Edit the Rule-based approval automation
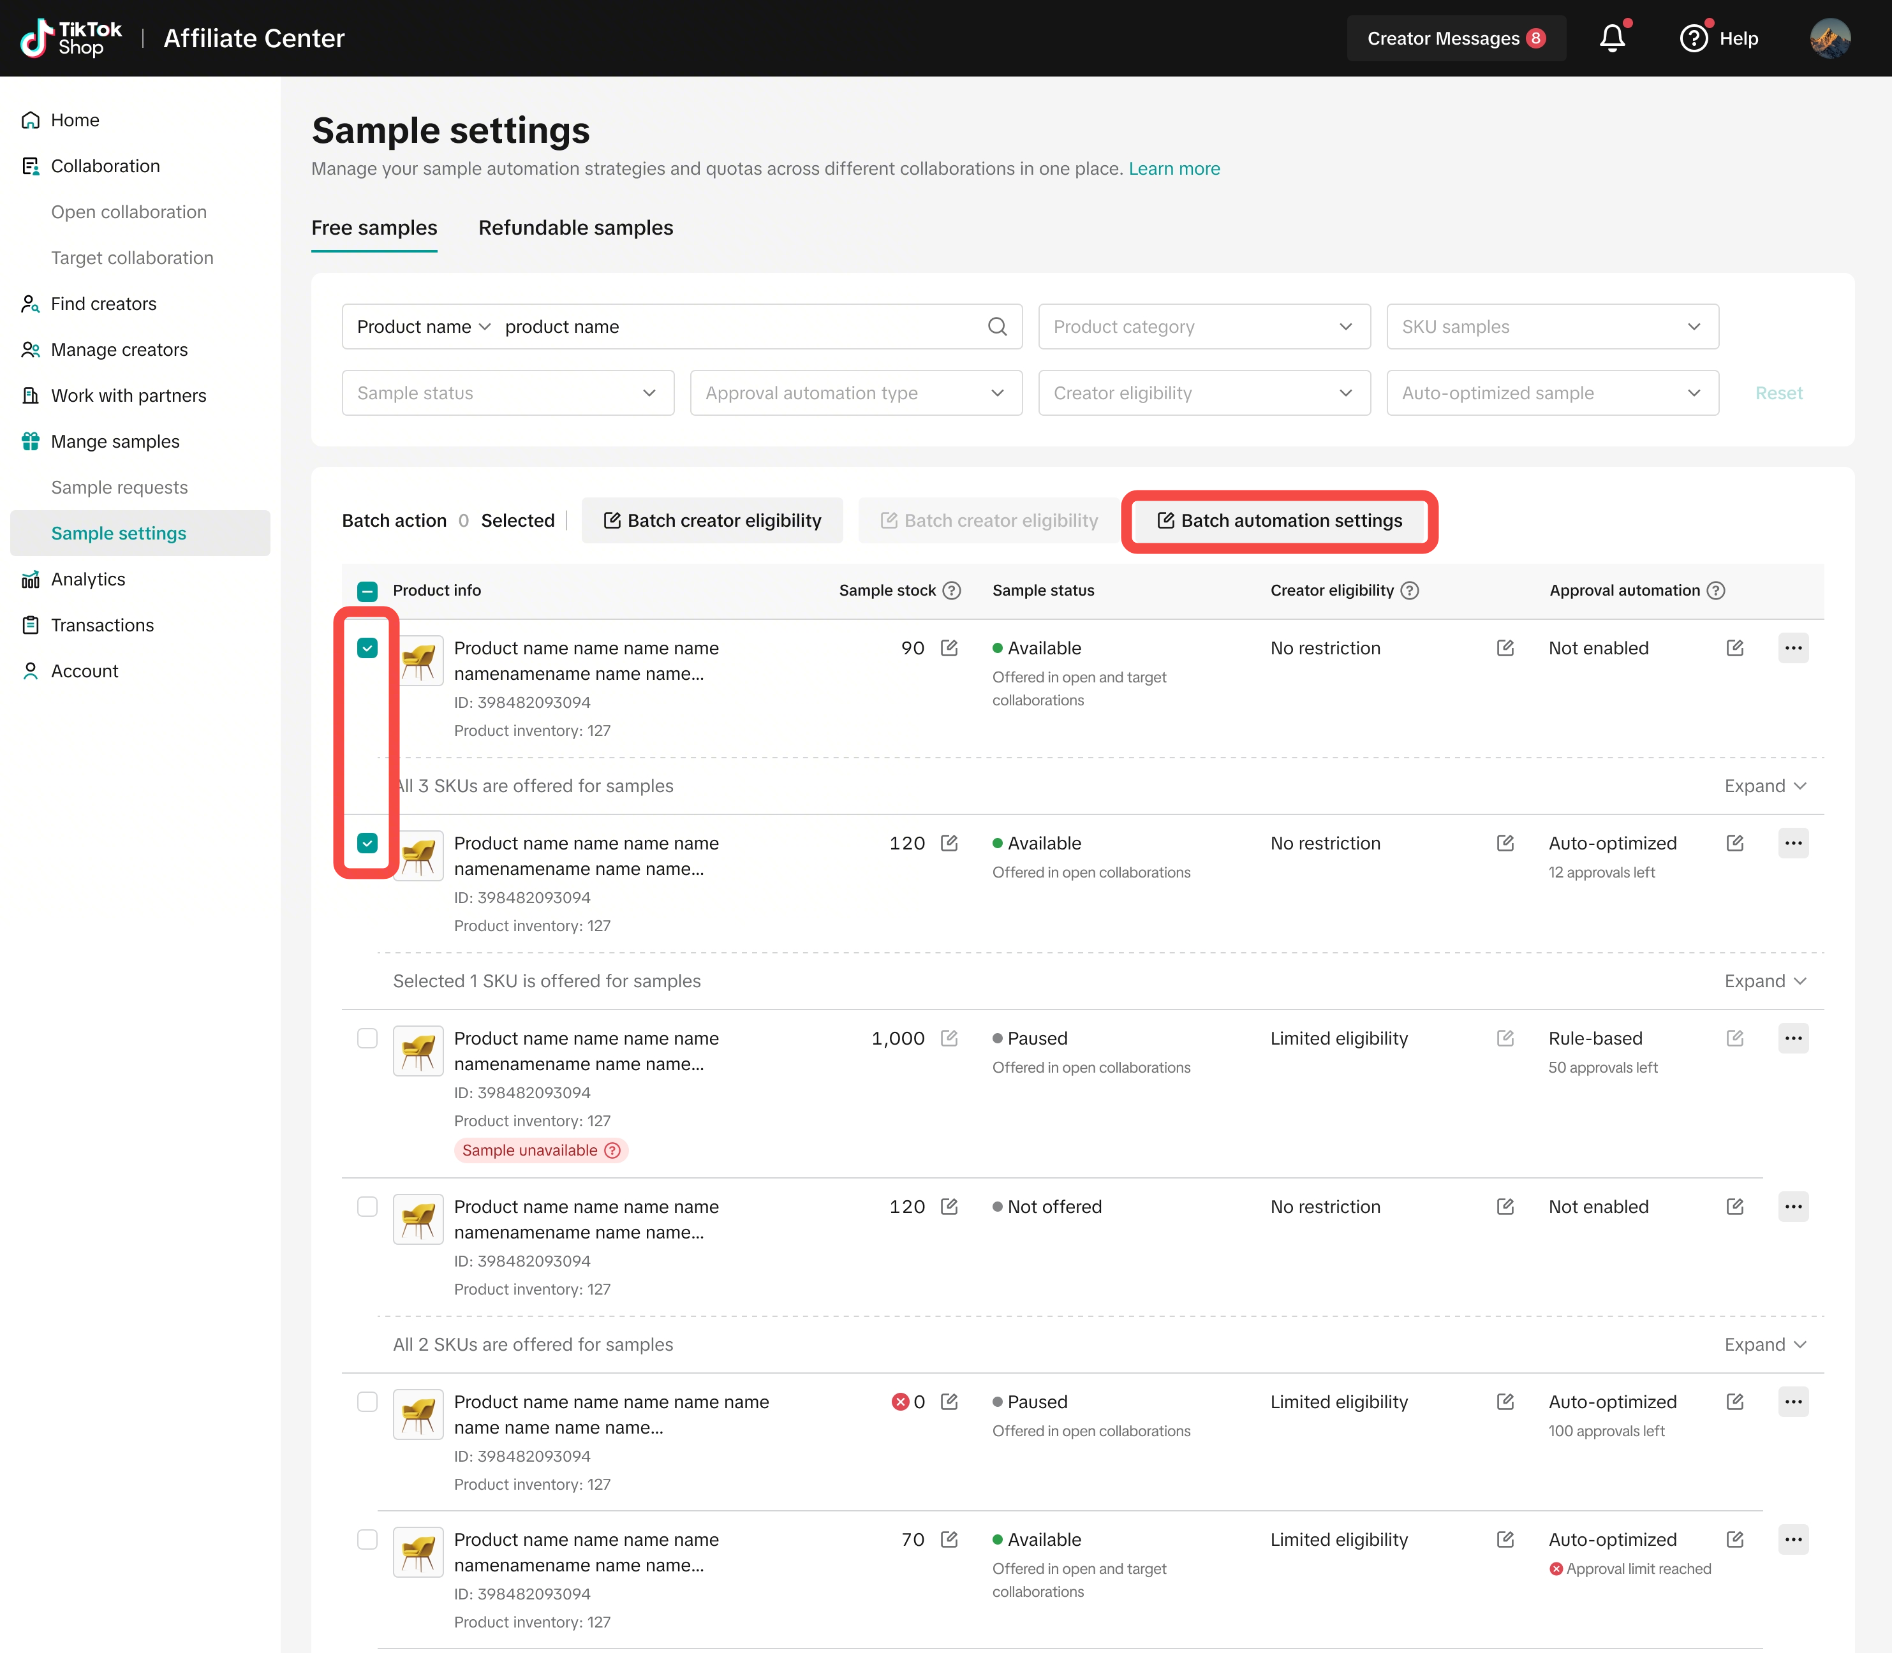 pyautogui.click(x=1735, y=1038)
